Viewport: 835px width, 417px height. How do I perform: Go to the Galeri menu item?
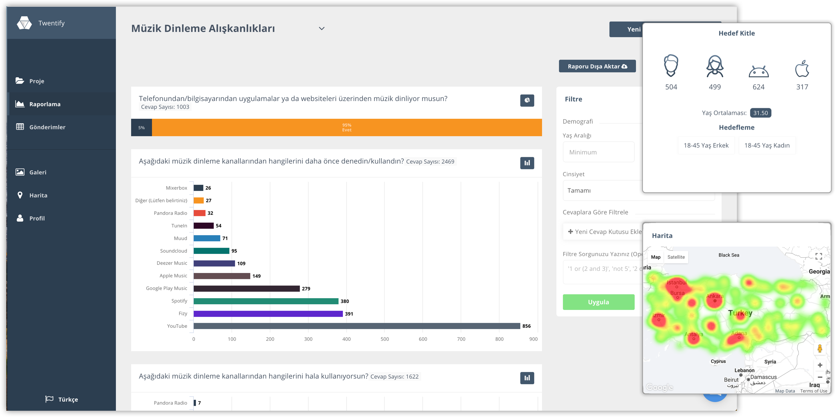coord(61,172)
